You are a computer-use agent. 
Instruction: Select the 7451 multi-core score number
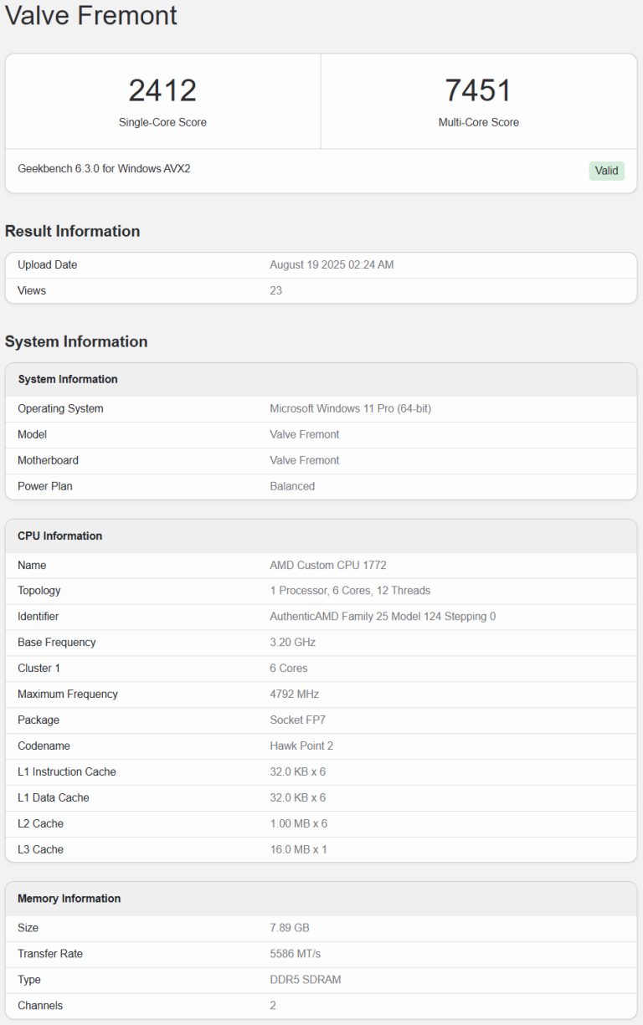coord(478,90)
